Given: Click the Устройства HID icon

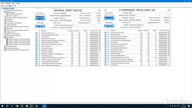Looking at the screenshot, I should [5, 50].
